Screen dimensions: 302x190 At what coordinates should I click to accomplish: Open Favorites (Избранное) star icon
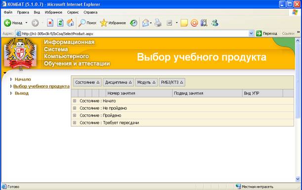pos(104,23)
